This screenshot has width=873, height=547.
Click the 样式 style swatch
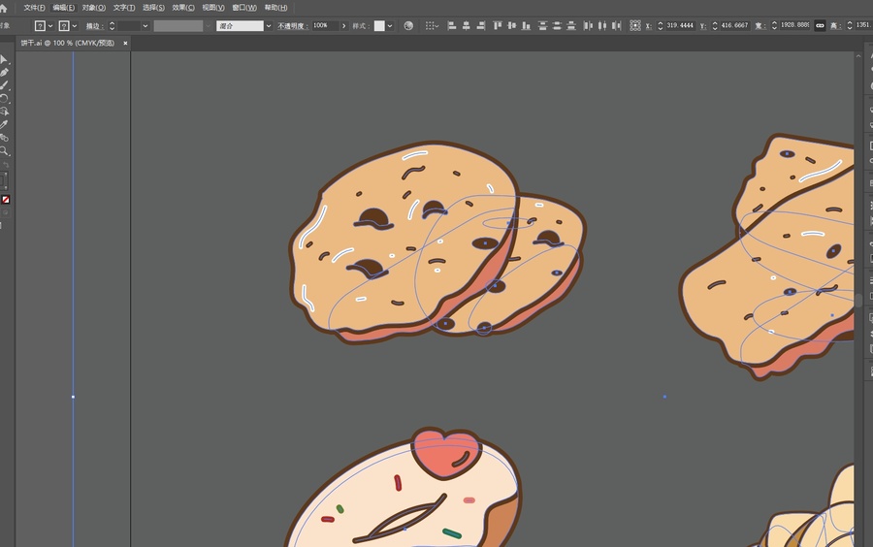click(379, 25)
